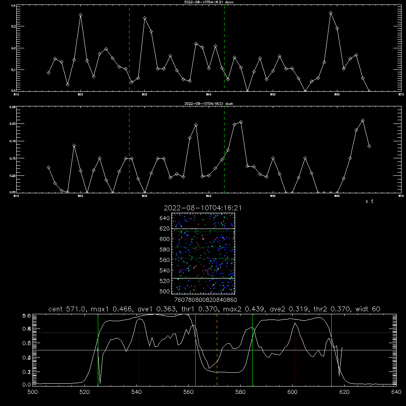The image size is (406, 406).
Task: Click the 'x t' label below dusk plot
Action: pyautogui.click(x=369, y=201)
